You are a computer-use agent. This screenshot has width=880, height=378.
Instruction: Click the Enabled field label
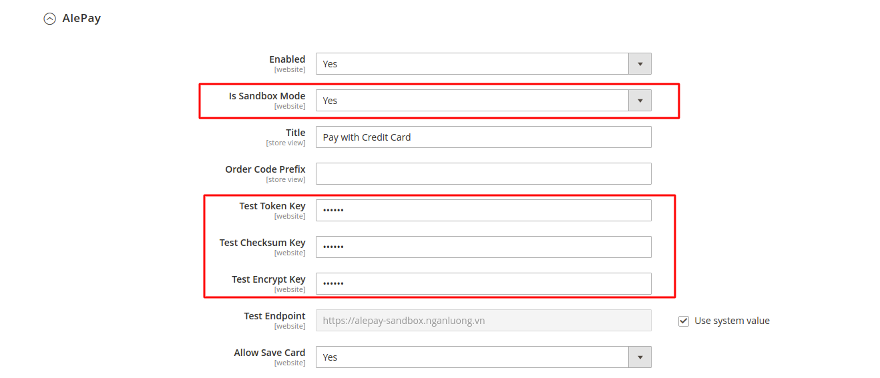pyautogui.click(x=287, y=59)
